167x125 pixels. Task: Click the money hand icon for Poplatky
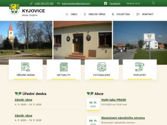[140, 67]
